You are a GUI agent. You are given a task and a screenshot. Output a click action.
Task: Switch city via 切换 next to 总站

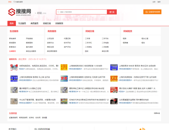[x=44, y=13]
